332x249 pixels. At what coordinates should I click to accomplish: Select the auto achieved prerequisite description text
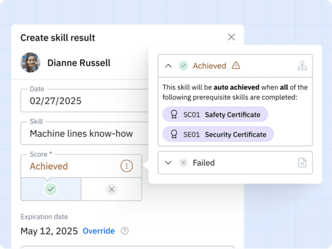click(235, 92)
